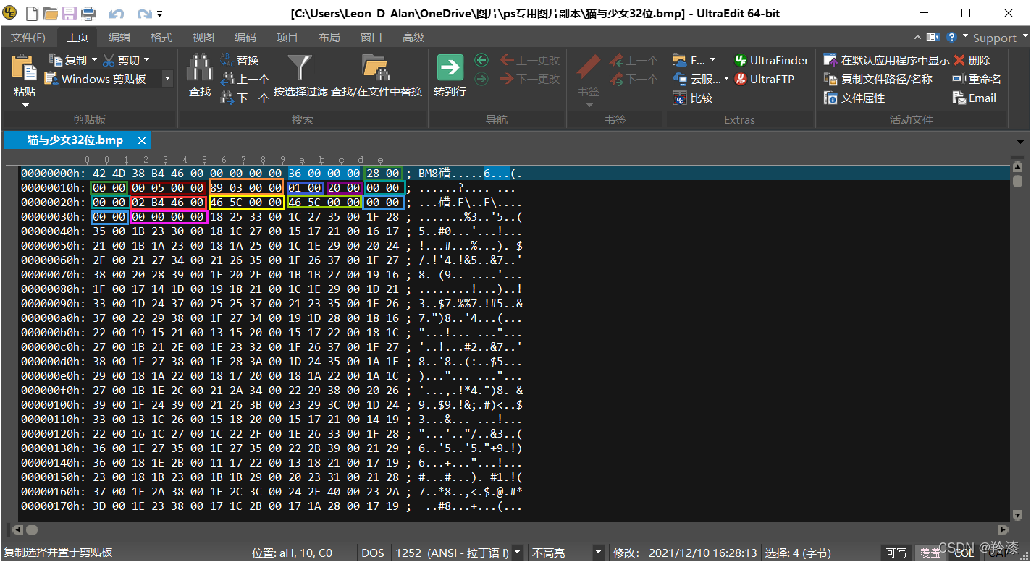The width and height of the screenshot is (1031, 562).
Task: Open quick access toolbar customize dropdown
Action: point(159,13)
